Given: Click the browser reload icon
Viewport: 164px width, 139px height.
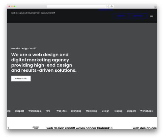Looking at the screenshot, I should click(107, 6).
